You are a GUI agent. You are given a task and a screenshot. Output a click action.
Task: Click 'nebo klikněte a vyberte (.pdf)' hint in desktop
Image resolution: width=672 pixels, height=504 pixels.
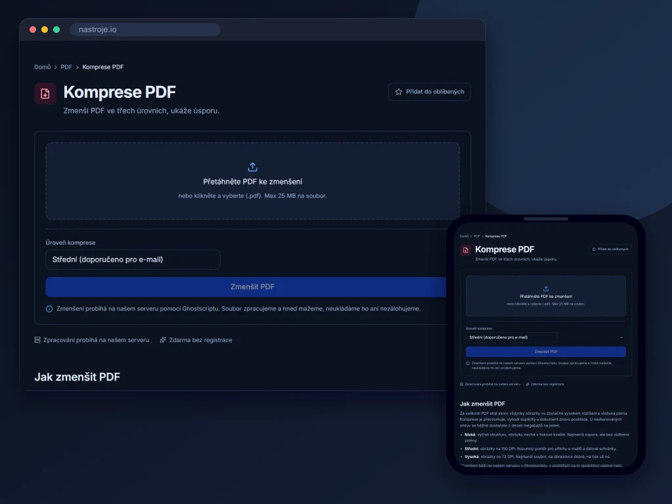219,196
